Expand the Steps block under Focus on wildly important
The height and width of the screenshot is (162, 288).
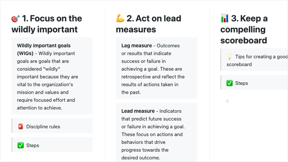pyautogui.click(x=33, y=145)
